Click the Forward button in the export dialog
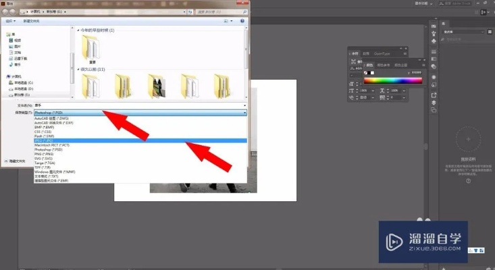This screenshot has height=270, width=495. 12,11
